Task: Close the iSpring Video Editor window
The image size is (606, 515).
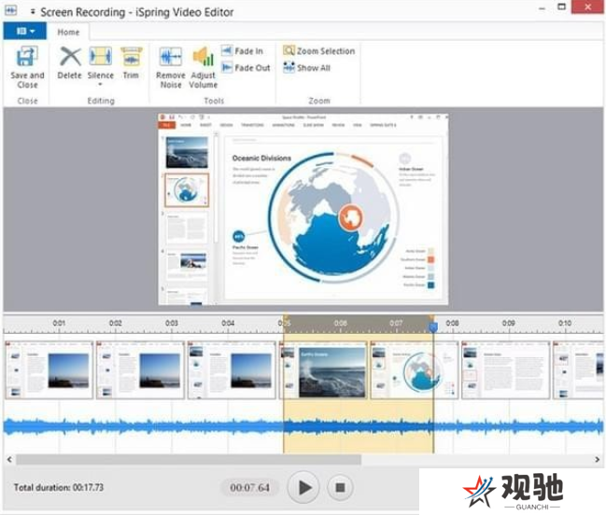Action: [588, 7]
